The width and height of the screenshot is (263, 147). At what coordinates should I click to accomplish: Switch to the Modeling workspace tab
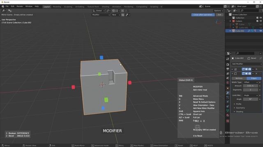[x=57, y=7]
